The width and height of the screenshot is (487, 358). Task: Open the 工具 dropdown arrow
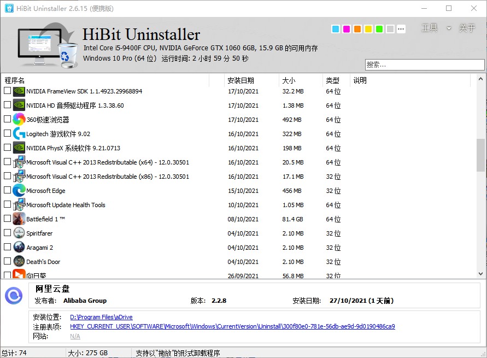point(449,28)
